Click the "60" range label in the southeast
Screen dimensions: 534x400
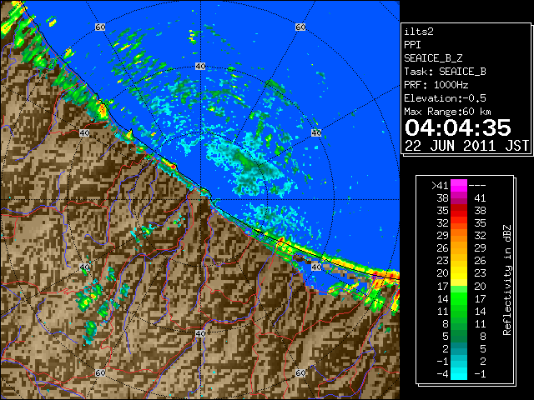pos(300,372)
